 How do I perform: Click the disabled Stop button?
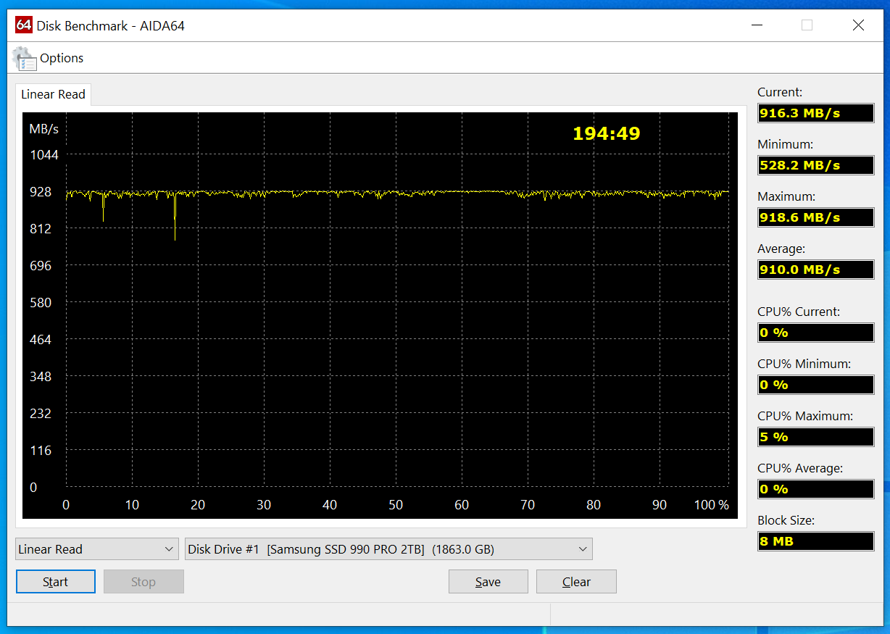coord(144,582)
